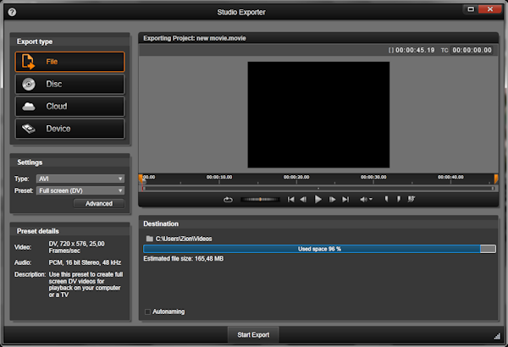Viewport: 508px width, 347px height.
Task: Select Disc export type
Action: (x=69, y=84)
